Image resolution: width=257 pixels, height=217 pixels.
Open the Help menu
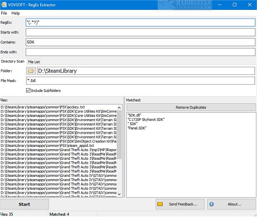pos(15,13)
